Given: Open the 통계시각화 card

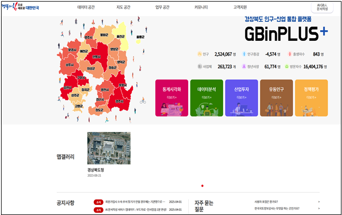Looking at the screenshot, I should pos(171,98).
